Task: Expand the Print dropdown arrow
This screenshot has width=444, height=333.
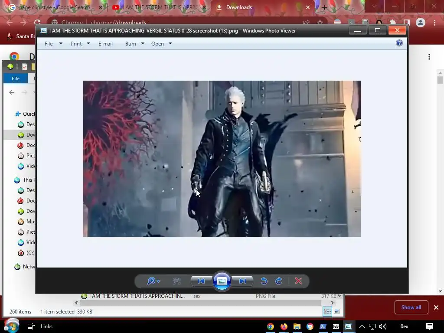Action: (88, 44)
